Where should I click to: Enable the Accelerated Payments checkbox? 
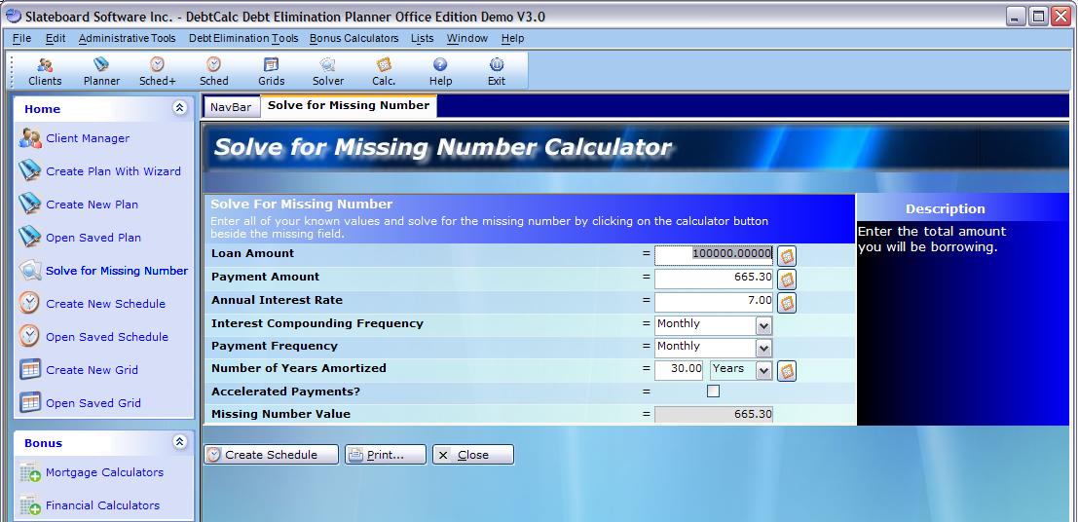point(713,391)
